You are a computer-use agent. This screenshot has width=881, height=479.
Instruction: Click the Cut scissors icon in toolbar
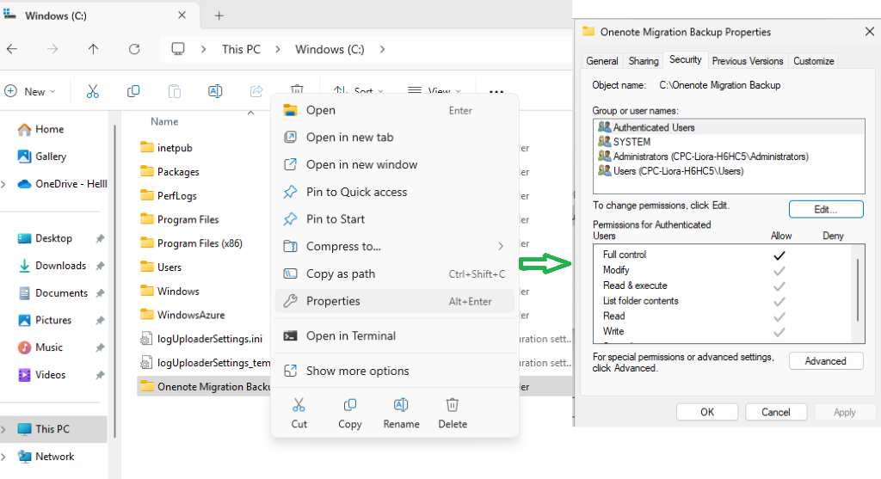pyautogui.click(x=93, y=91)
